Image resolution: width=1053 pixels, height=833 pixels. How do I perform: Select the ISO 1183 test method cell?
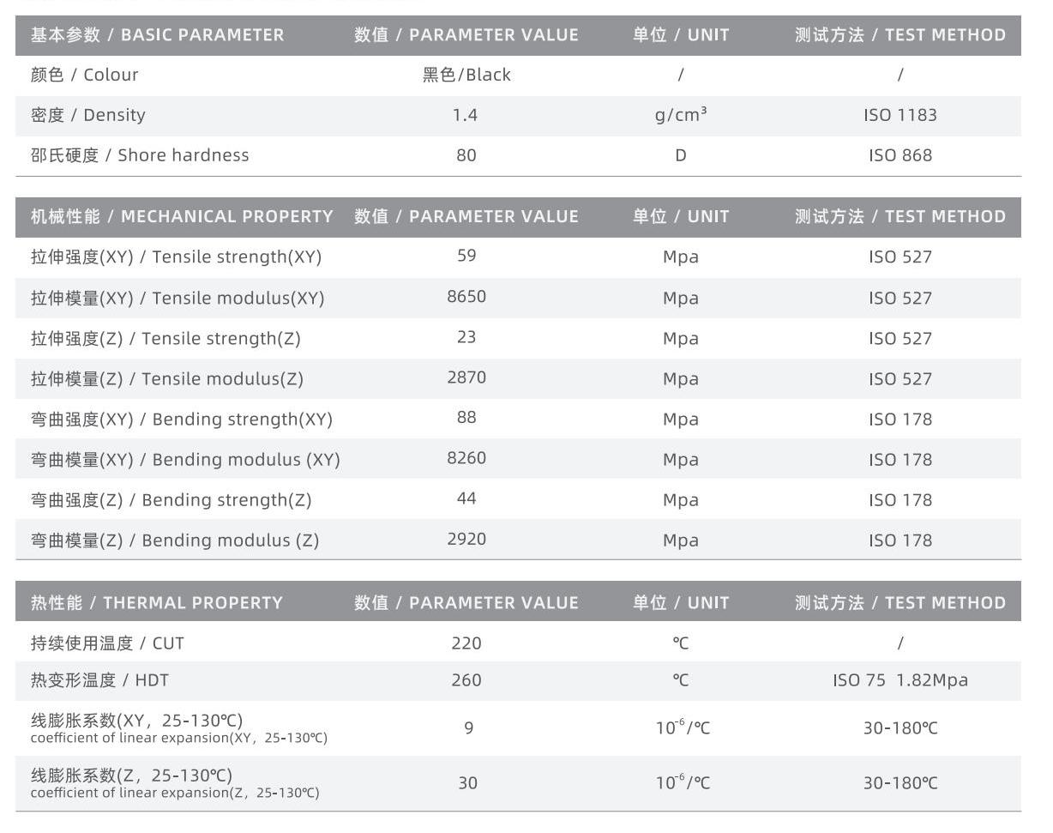[x=900, y=115]
